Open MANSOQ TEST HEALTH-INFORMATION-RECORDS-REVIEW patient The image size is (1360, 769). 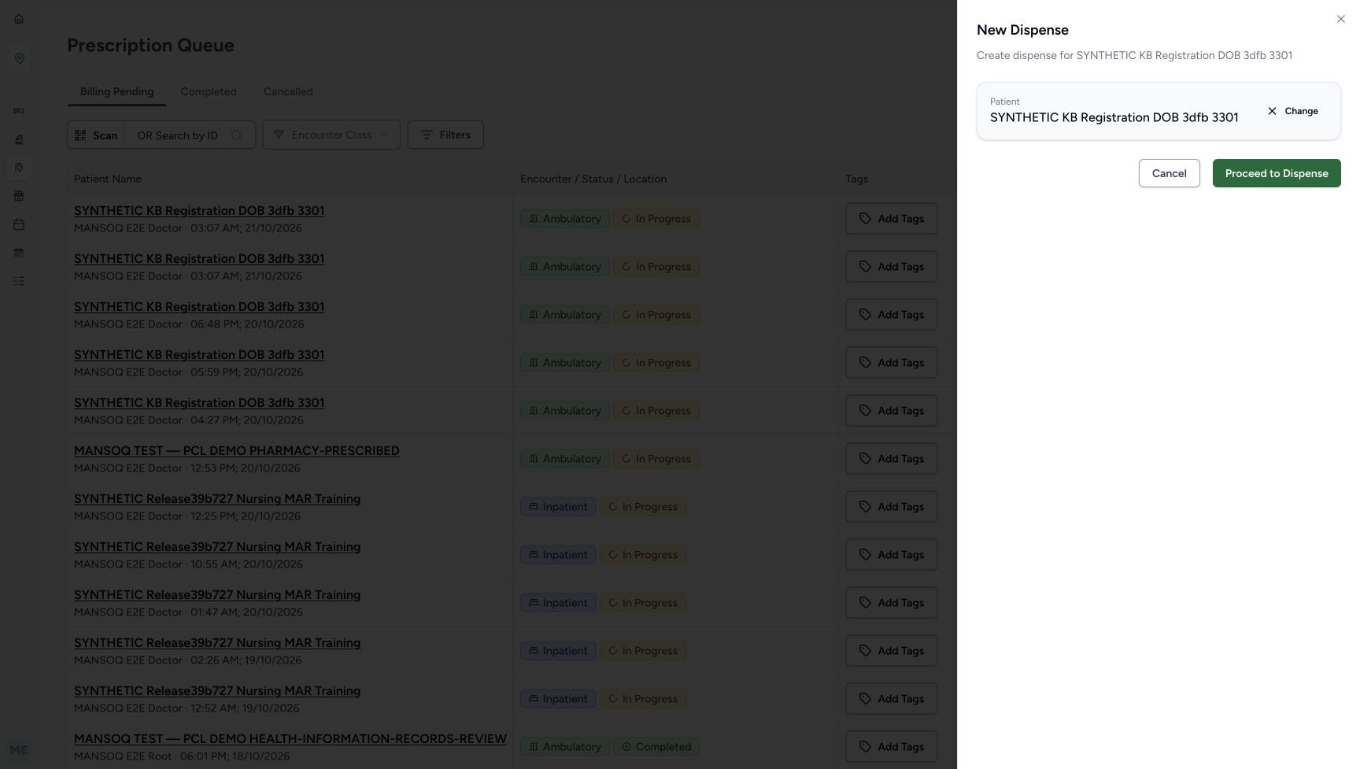pos(290,739)
